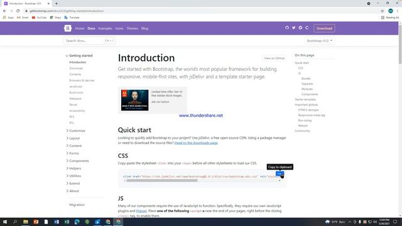Viewport: 402px width, 226px height.
Task: Open the Slack icon in navbar
Action: coord(300,28)
